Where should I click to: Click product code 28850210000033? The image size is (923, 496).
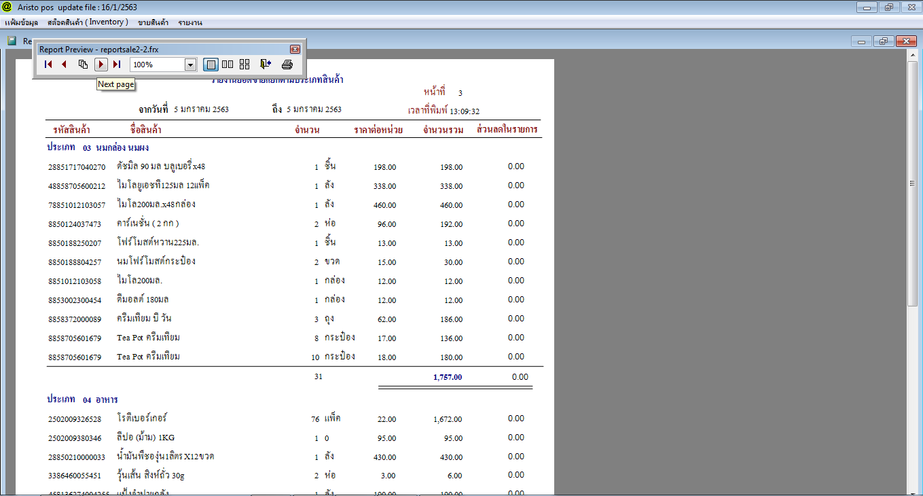pyautogui.click(x=77, y=458)
